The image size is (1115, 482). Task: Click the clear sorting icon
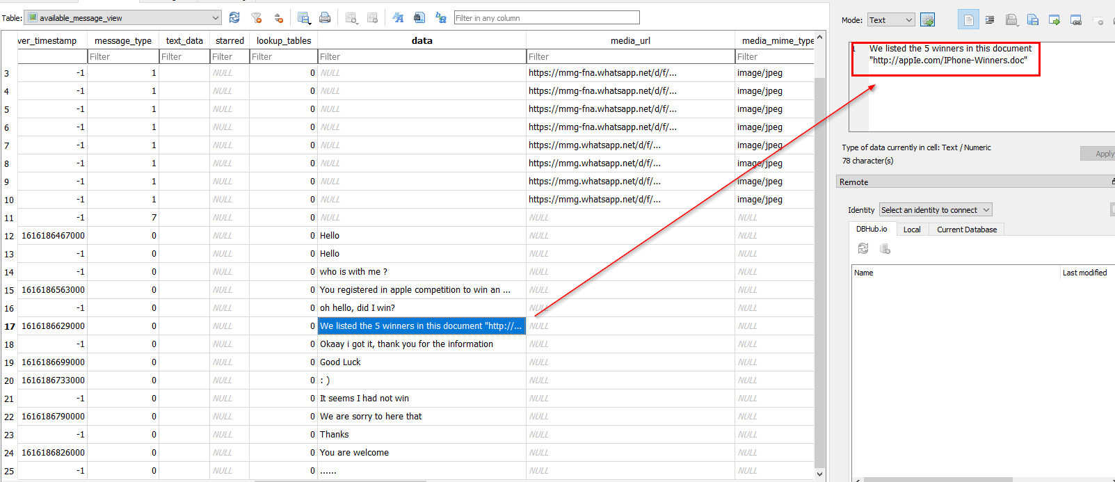[x=279, y=17]
